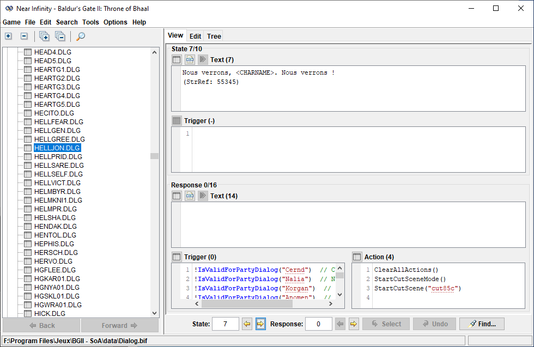Click the Response number input field
534x347 pixels.
coord(318,324)
